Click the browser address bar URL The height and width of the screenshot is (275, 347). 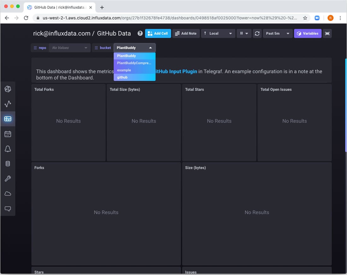(x=170, y=18)
